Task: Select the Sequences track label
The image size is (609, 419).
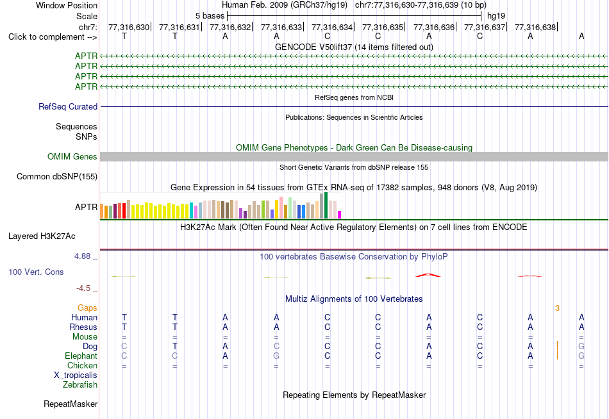Action: point(76,127)
